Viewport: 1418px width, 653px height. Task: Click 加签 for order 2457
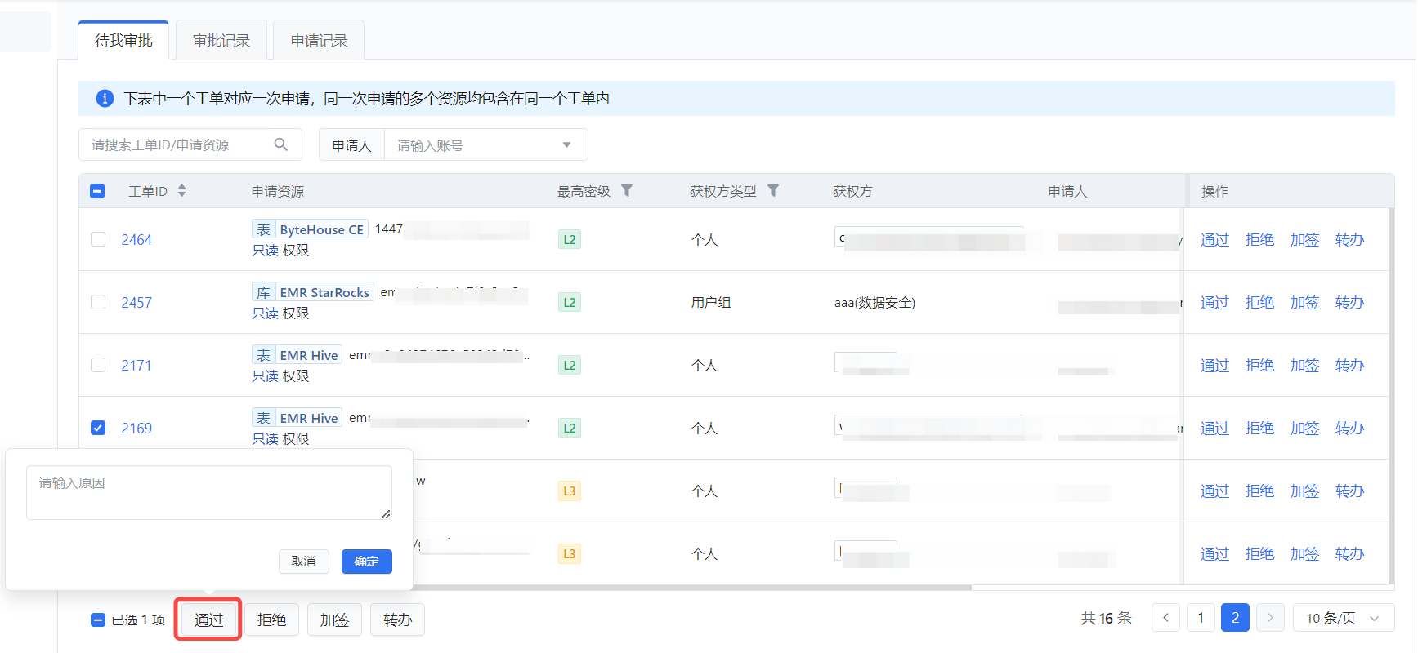coord(1304,302)
